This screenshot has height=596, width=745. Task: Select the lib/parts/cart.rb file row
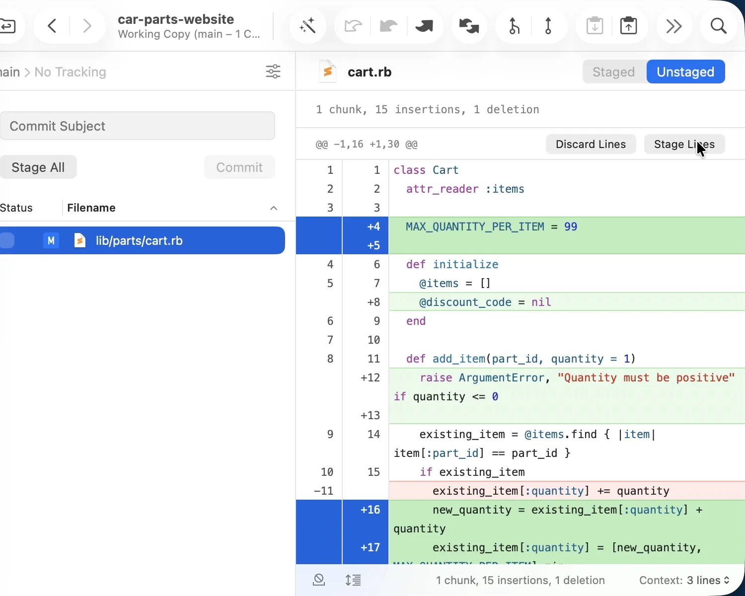point(143,240)
